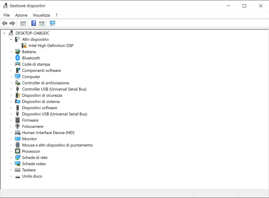Click the horizontal scrollbar at the bottom
Viewport: 269px width, 198px height.
coord(97,194)
